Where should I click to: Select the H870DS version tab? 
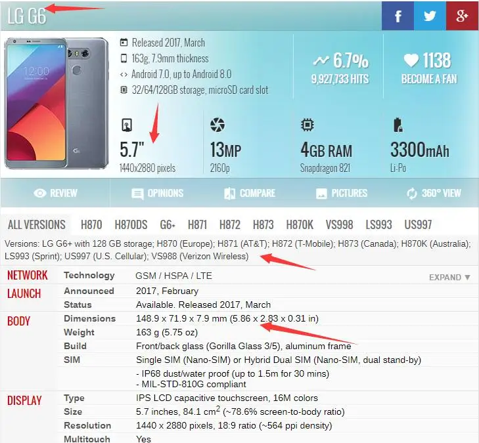pyautogui.click(x=131, y=225)
